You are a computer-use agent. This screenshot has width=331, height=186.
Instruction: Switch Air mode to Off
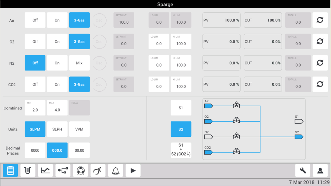(35, 20)
